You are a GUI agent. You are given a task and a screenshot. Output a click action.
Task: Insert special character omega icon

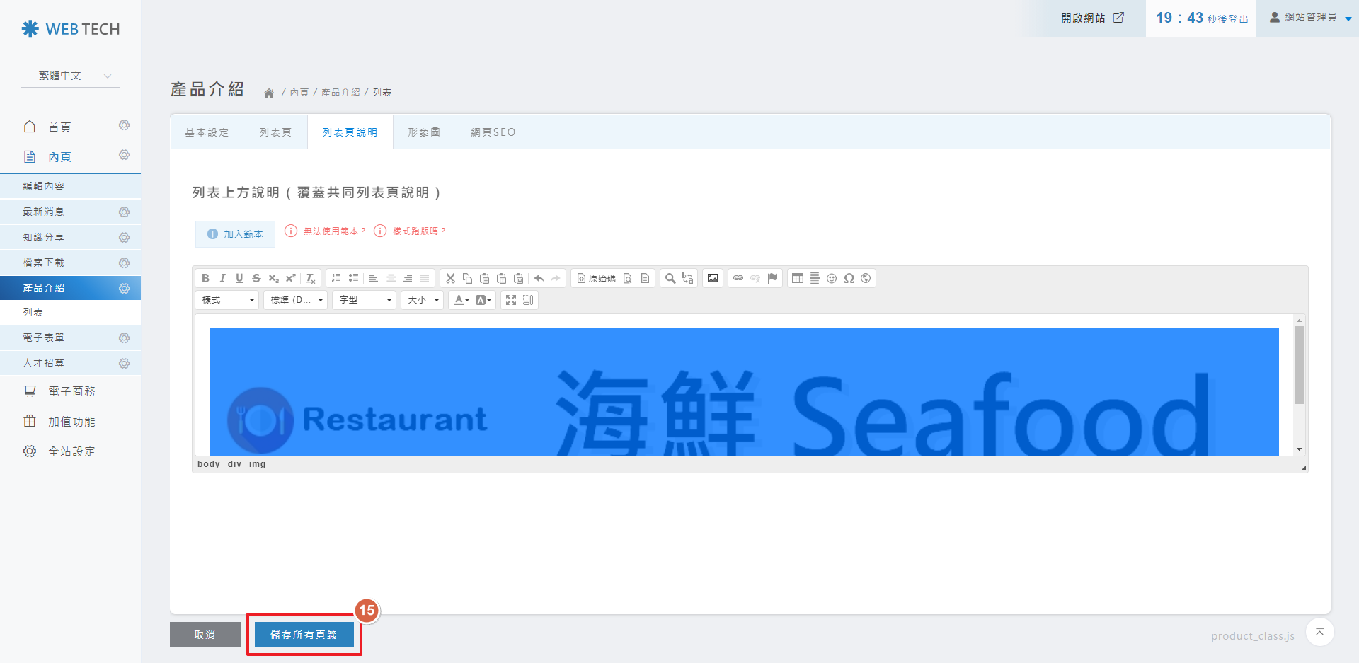849,278
